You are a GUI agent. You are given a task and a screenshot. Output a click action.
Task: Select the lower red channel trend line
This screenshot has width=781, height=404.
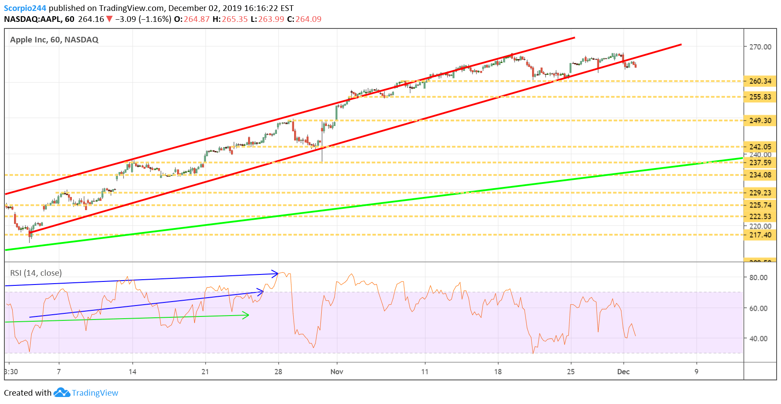[355, 138]
